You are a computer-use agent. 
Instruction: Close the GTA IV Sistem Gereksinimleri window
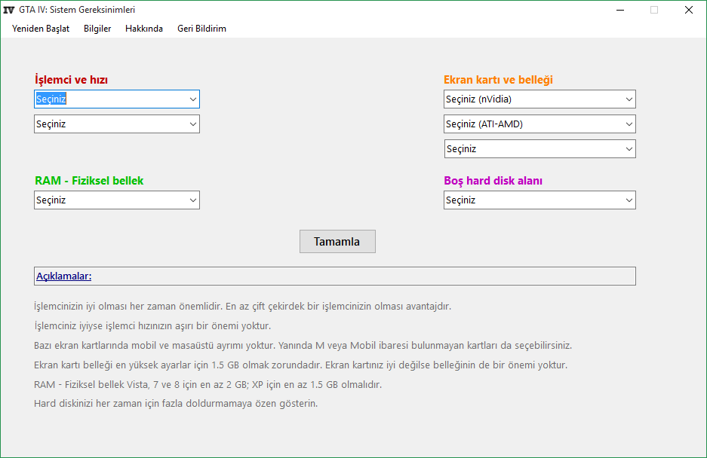point(688,10)
